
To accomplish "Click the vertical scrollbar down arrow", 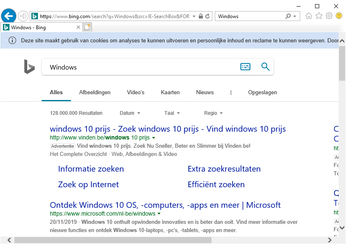I will tap(342, 228).
